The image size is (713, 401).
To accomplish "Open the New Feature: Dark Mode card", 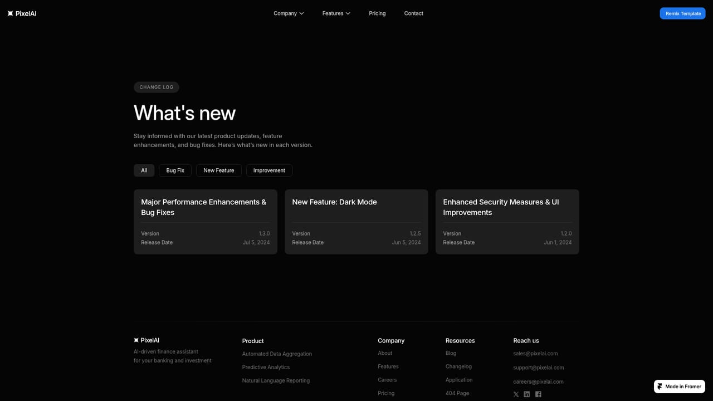I will click(356, 222).
